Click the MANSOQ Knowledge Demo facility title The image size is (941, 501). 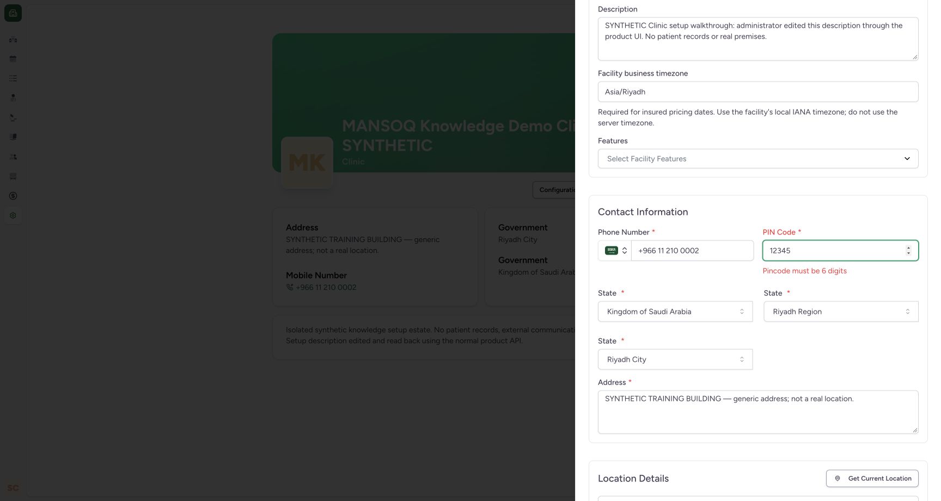(x=458, y=135)
